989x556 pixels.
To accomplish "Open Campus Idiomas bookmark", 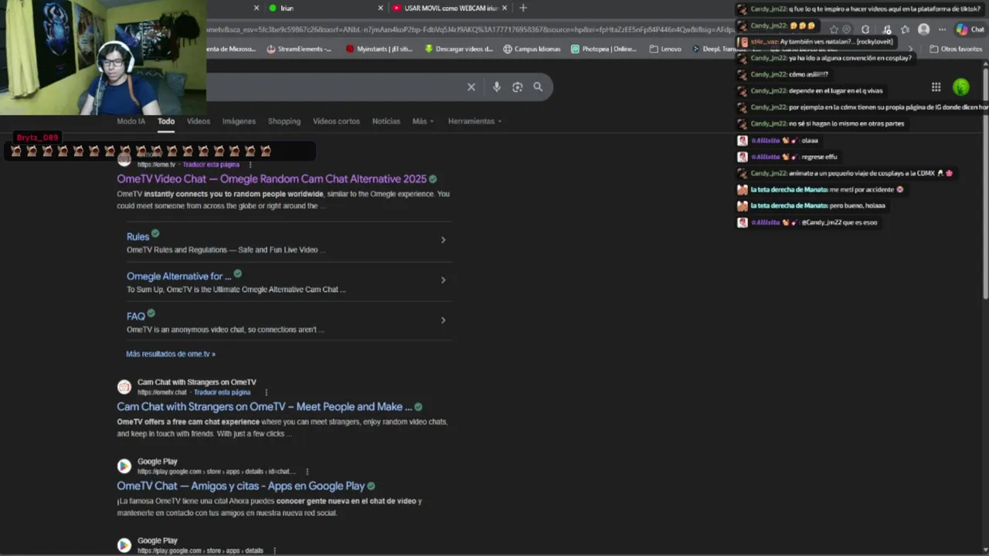I will (x=532, y=49).
